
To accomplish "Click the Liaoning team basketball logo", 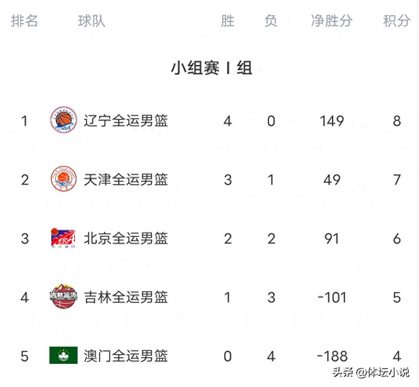I will coord(63,120).
